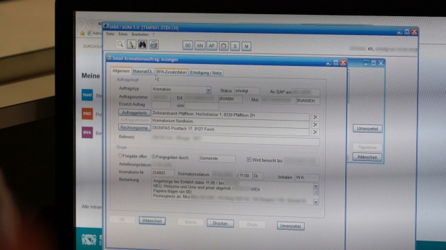Select the Freigabe offen radio button
446x250 pixels.
[120, 156]
